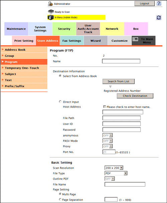Screen dimensions: 167x203
Task: Switch to the Fax Settings tab
Action: click(72, 41)
